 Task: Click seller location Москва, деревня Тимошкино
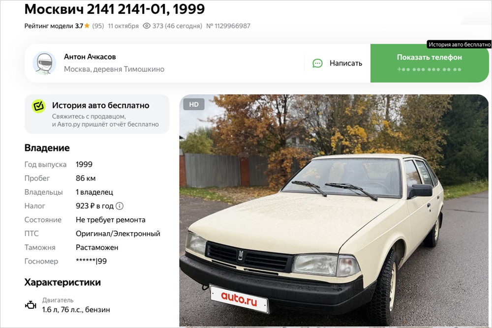pos(114,69)
